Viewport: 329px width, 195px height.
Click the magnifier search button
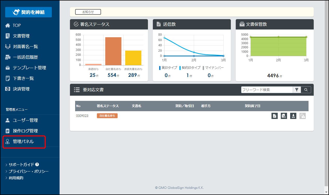coord(306,90)
